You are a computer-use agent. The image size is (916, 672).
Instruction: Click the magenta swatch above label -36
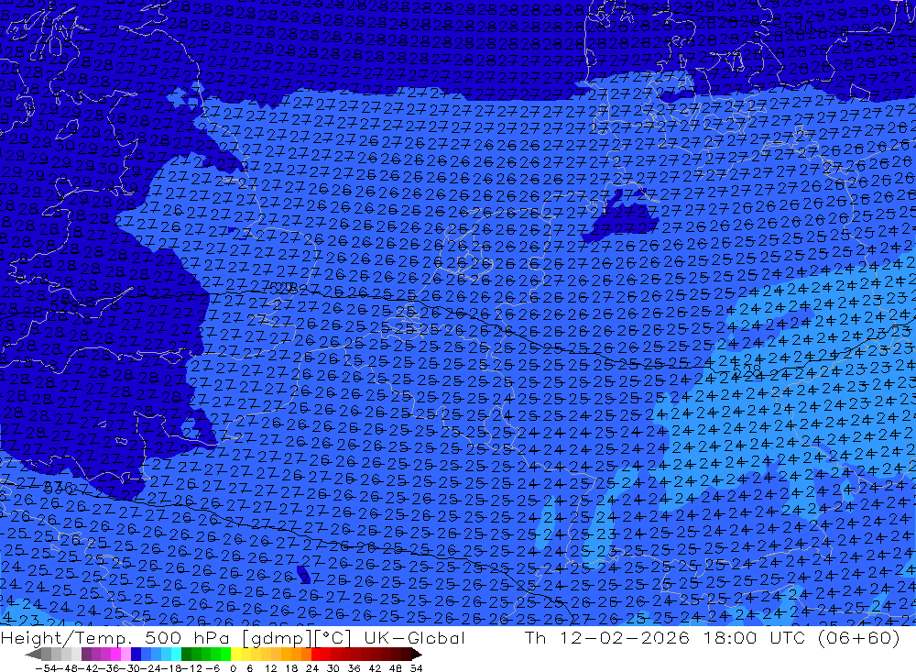tap(115, 655)
